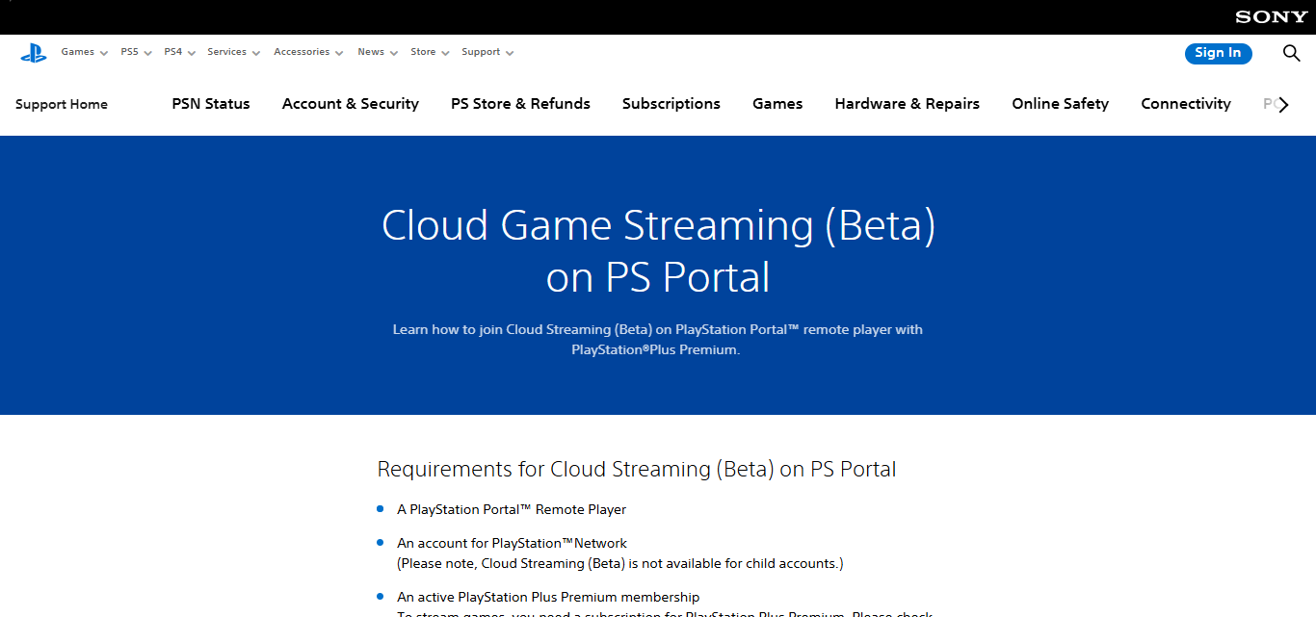Image resolution: width=1316 pixels, height=617 pixels.
Task: Open Hardware & Repairs section
Action: [908, 104]
